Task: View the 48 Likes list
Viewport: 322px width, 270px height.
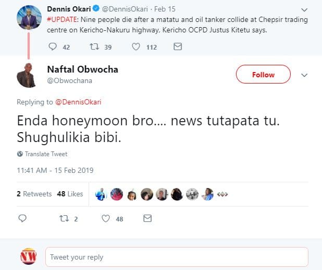Action: [x=70, y=194]
